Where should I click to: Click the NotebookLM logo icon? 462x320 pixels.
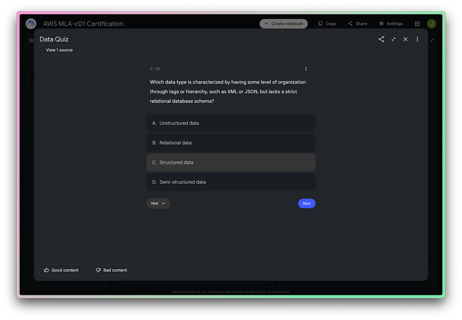tap(31, 24)
